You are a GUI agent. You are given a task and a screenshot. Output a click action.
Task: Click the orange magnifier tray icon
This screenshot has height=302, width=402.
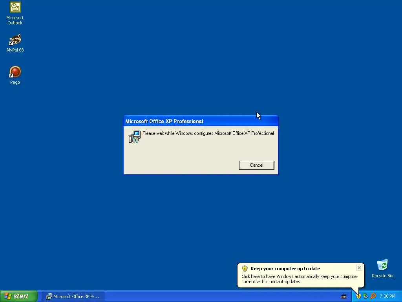(x=373, y=296)
